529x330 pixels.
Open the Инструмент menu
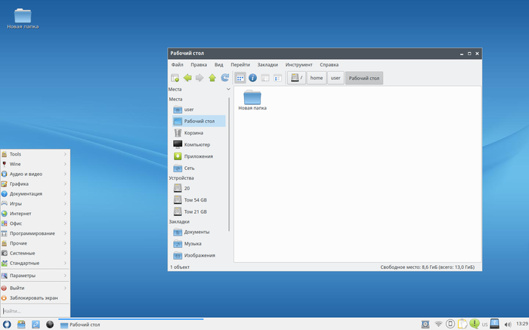(299, 65)
